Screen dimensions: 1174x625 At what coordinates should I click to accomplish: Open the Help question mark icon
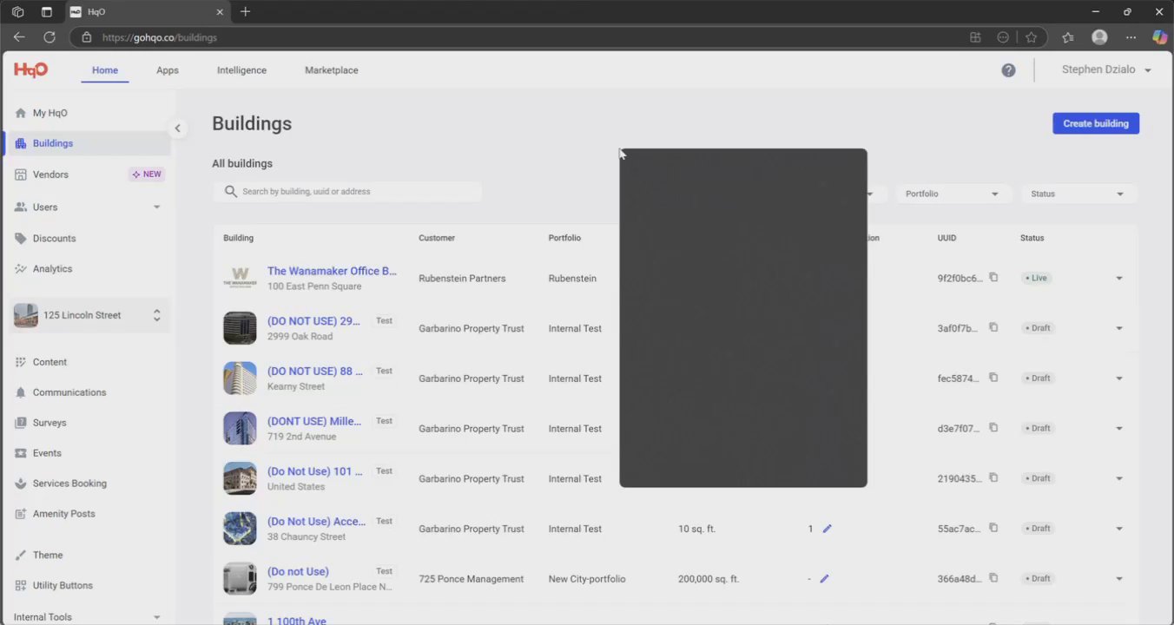(1008, 70)
